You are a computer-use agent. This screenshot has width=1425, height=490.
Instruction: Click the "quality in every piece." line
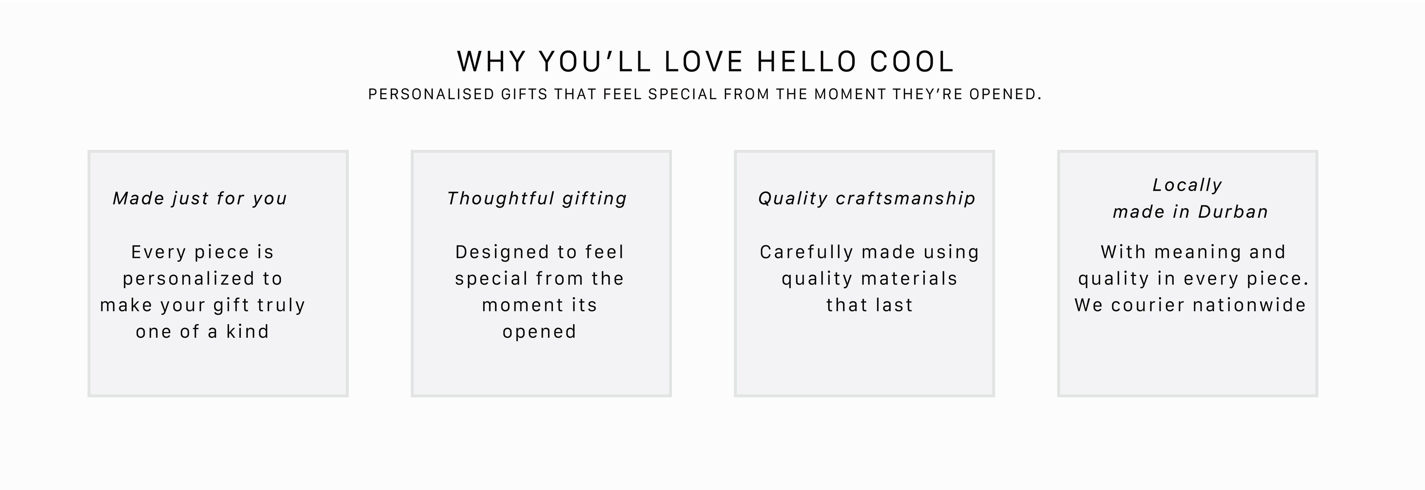pos(1193,279)
